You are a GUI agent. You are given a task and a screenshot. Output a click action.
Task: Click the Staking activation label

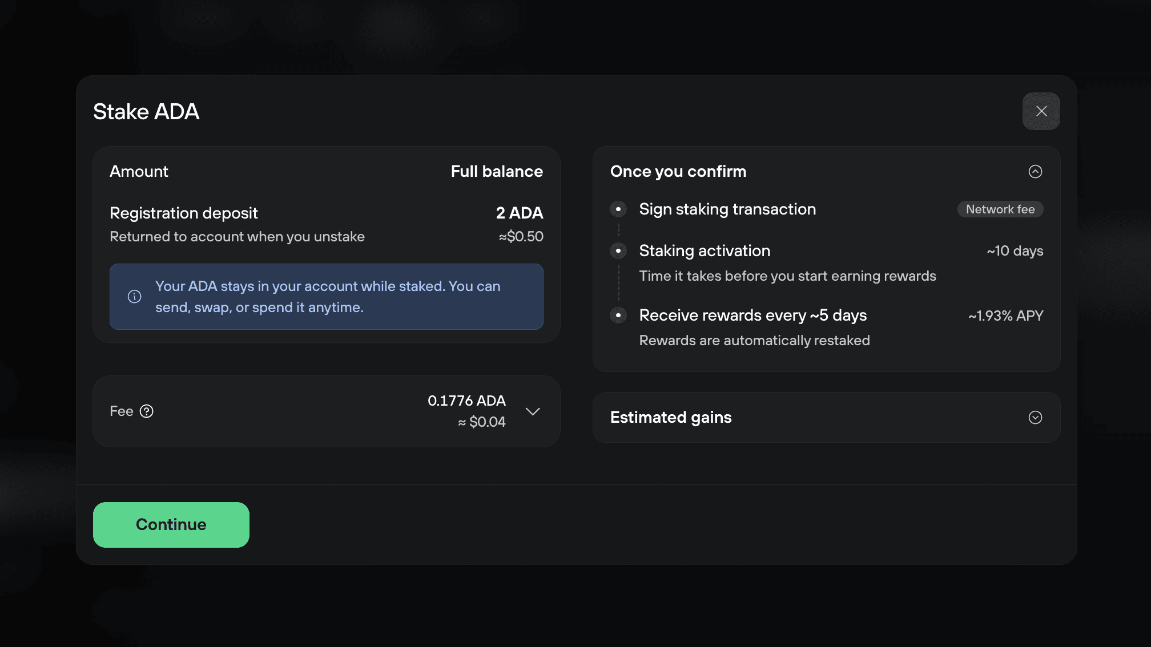(x=705, y=251)
